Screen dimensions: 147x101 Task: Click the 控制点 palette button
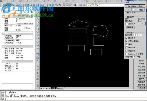coord(142,61)
